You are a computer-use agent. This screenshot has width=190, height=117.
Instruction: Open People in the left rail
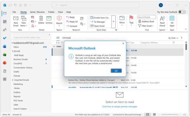click(5, 30)
